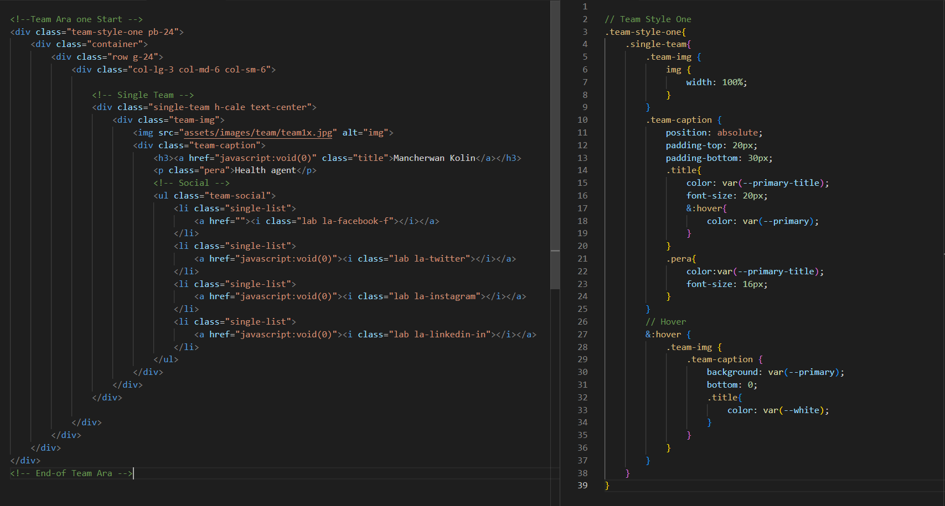Click the '.team-style-one{' selector
Viewport: 945px width, 506px height.
(x=646, y=32)
